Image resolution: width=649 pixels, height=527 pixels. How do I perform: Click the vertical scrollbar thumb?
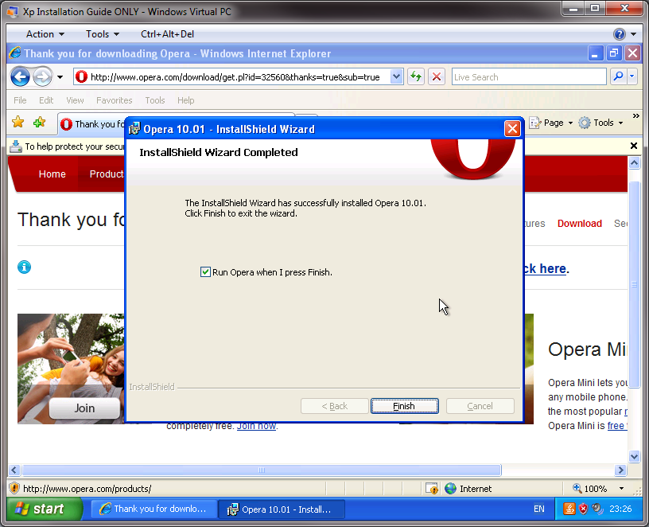634,284
